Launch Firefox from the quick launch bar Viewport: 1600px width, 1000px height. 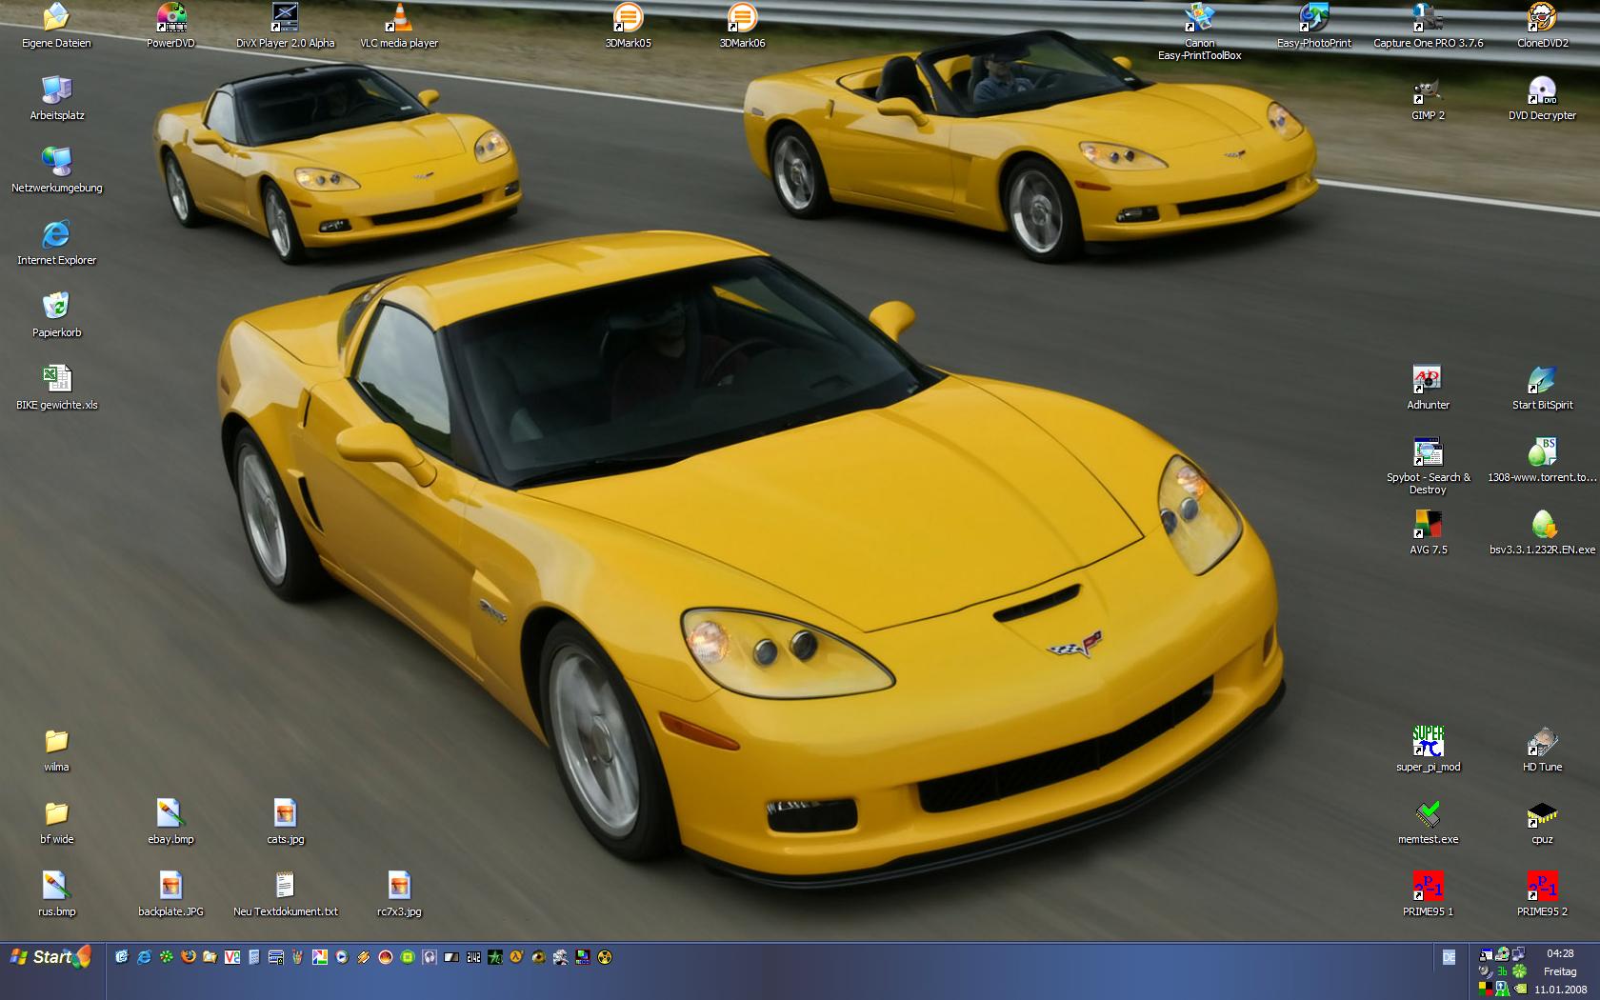click(189, 957)
